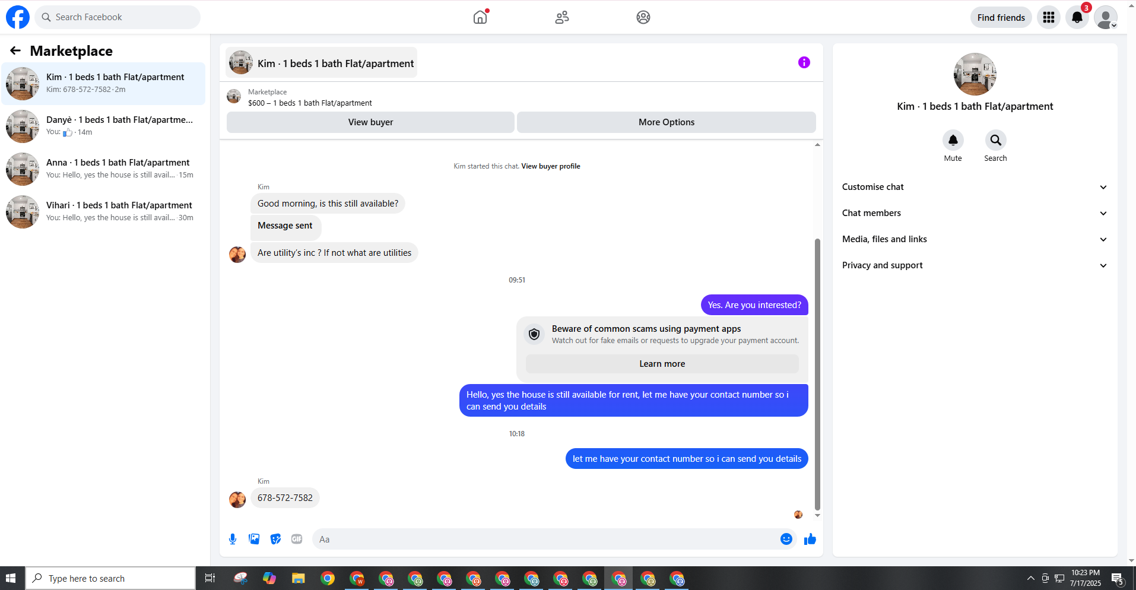The height and width of the screenshot is (590, 1136).
Task: Focus the Search Facebook field
Action: (118, 17)
